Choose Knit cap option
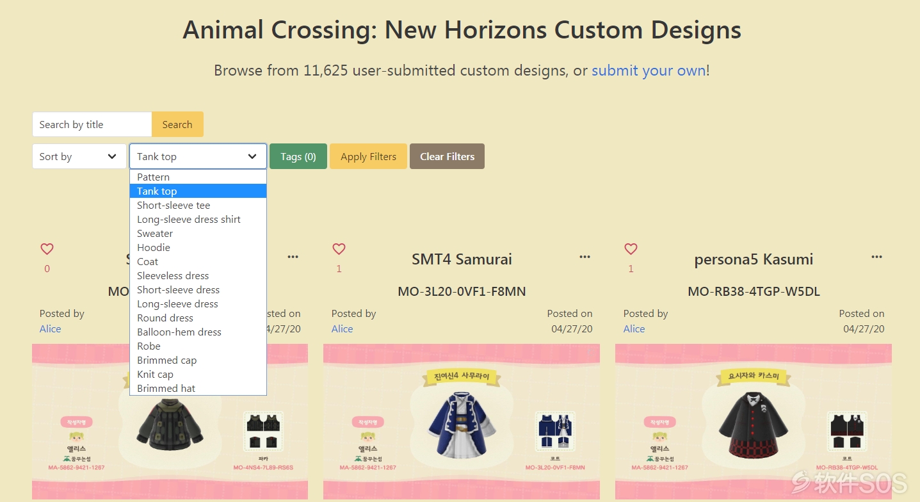Image resolution: width=920 pixels, height=502 pixels. tap(198, 374)
